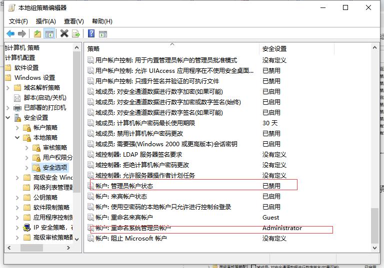Click the 软件设置 folder icon
This screenshot has width=384, height=268.
click(x=8, y=68)
